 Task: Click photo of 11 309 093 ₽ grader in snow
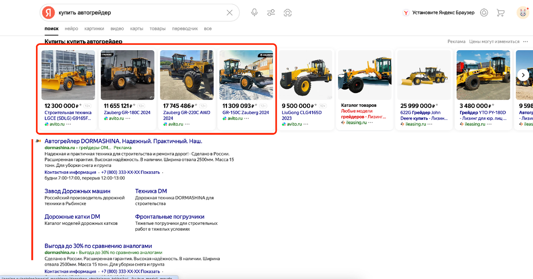pyautogui.click(x=246, y=75)
